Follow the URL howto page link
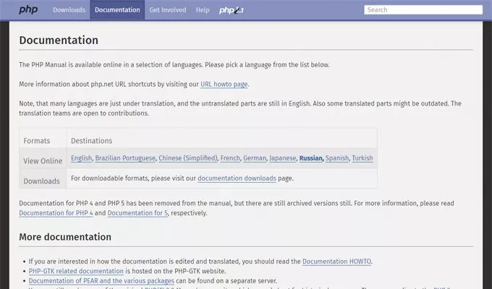This screenshot has height=289, width=492. 224,84
